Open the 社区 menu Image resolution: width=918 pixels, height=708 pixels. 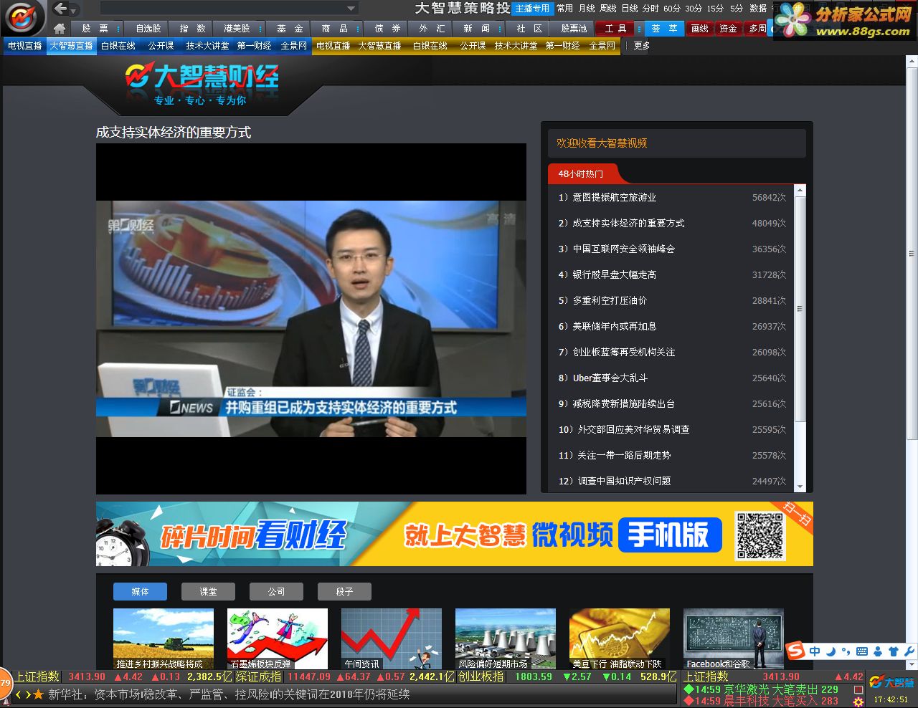click(529, 29)
